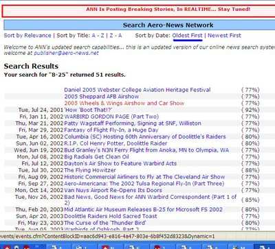Email publisher@aero-news.net link
The height and width of the screenshot is (249, 275).
click(66, 53)
